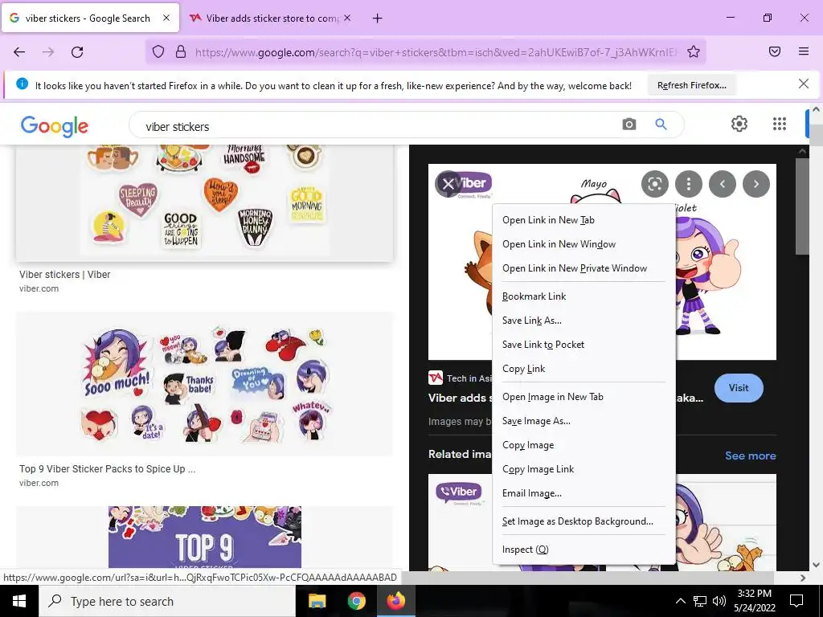Go back using the browser back arrow
This screenshot has width=823, height=617.
(19, 51)
